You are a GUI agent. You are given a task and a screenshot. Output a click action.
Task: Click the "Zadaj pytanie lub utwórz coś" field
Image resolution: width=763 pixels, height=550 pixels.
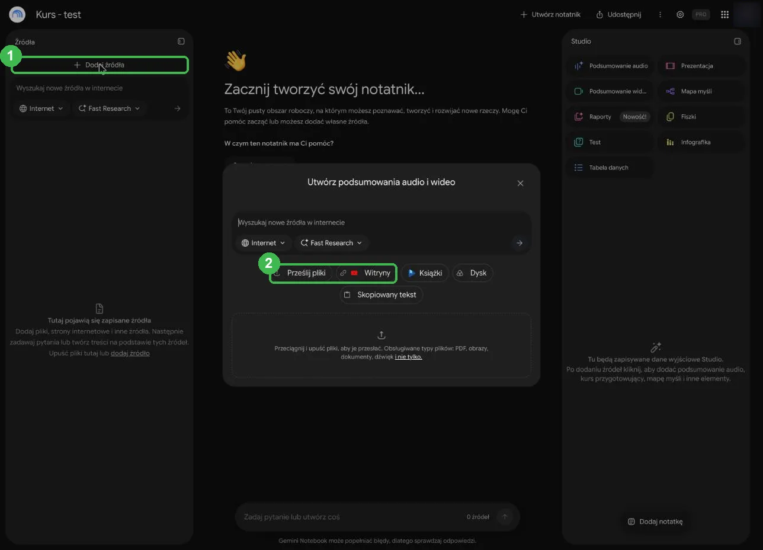350,517
